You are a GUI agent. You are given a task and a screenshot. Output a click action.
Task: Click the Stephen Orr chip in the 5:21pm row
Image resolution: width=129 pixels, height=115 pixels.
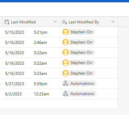(79, 32)
